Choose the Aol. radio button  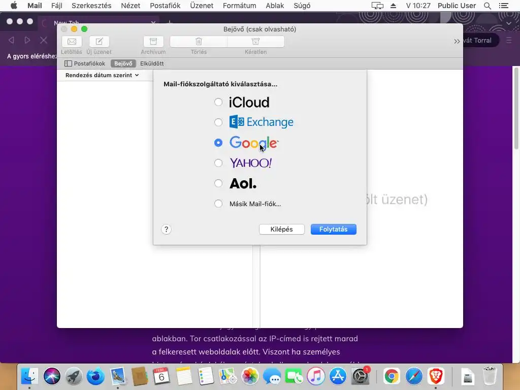point(218,183)
